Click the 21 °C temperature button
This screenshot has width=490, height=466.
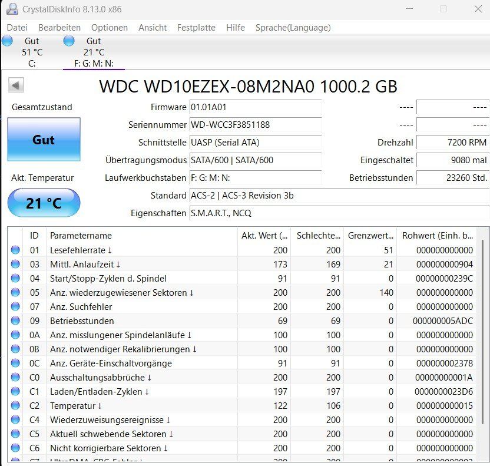(44, 203)
